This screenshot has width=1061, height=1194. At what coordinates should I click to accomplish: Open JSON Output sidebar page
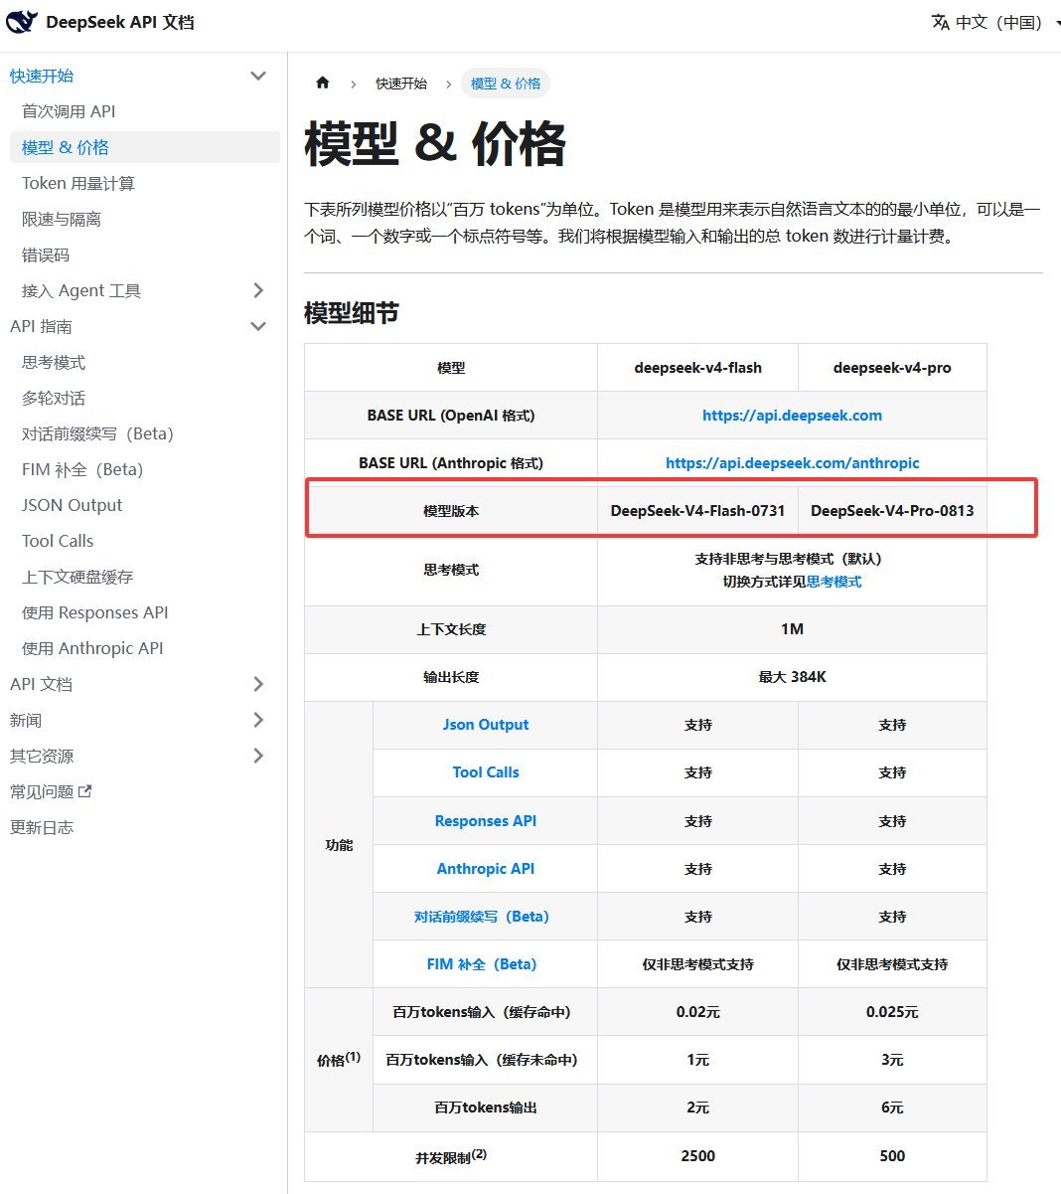pyautogui.click(x=72, y=505)
